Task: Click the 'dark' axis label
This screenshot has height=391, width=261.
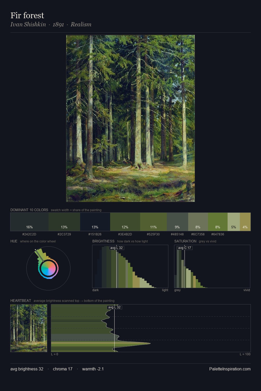Action: [96, 290]
